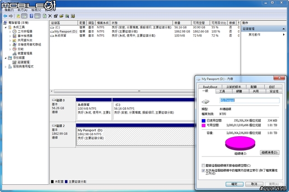
Task: Toggle the allow file content indexing checkbox
Action: pyautogui.click(x=203, y=170)
